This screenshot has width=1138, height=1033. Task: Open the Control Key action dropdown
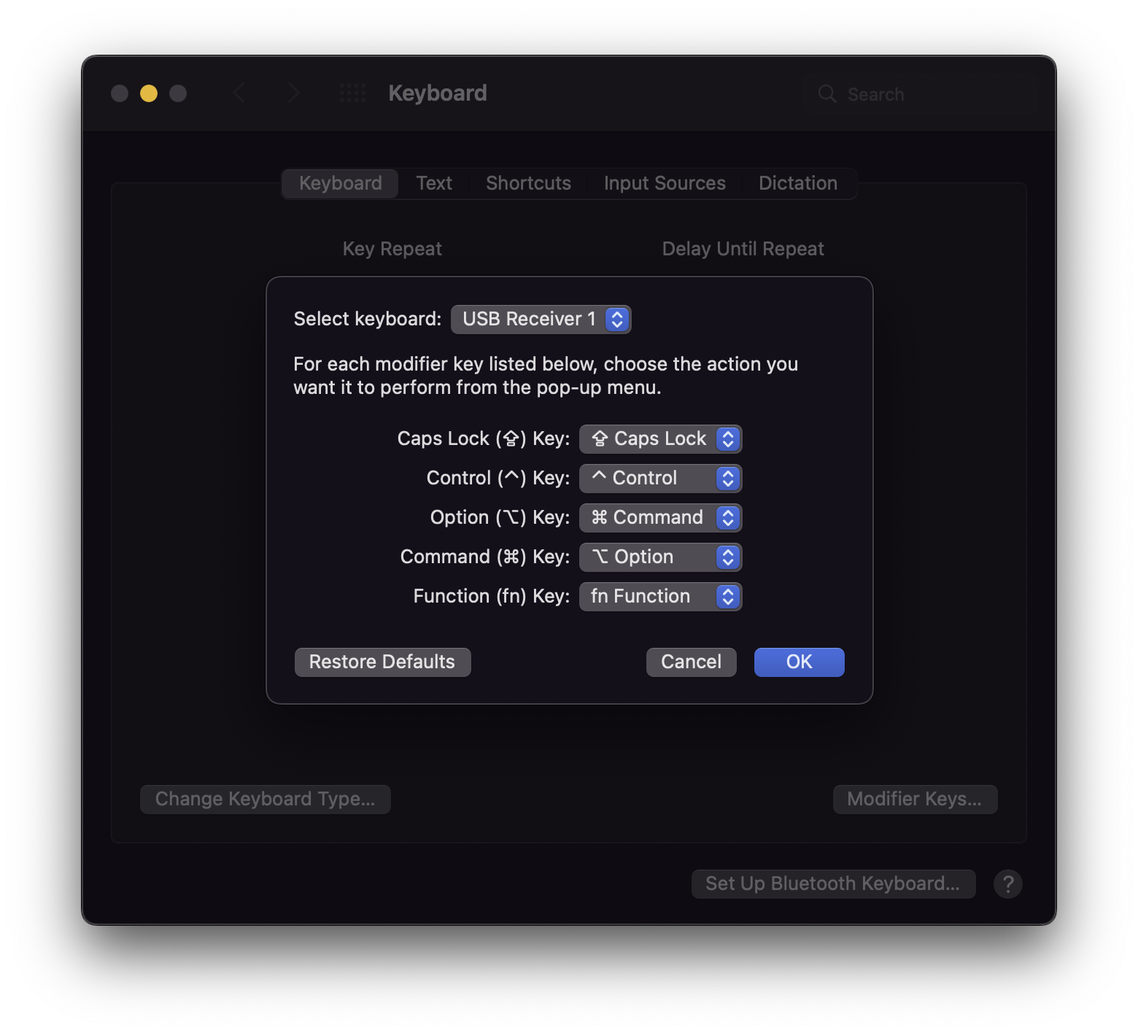click(660, 478)
